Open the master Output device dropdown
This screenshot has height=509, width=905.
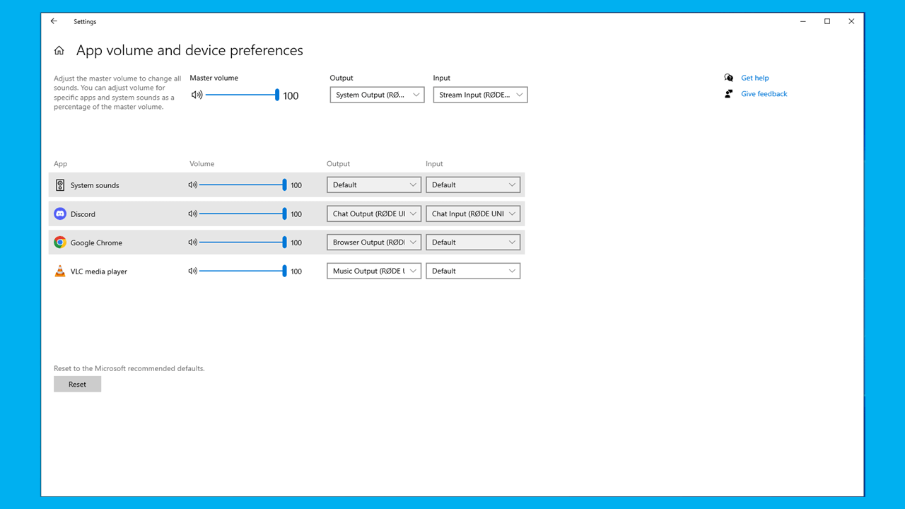pyautogui.click(x=377, y=95)
